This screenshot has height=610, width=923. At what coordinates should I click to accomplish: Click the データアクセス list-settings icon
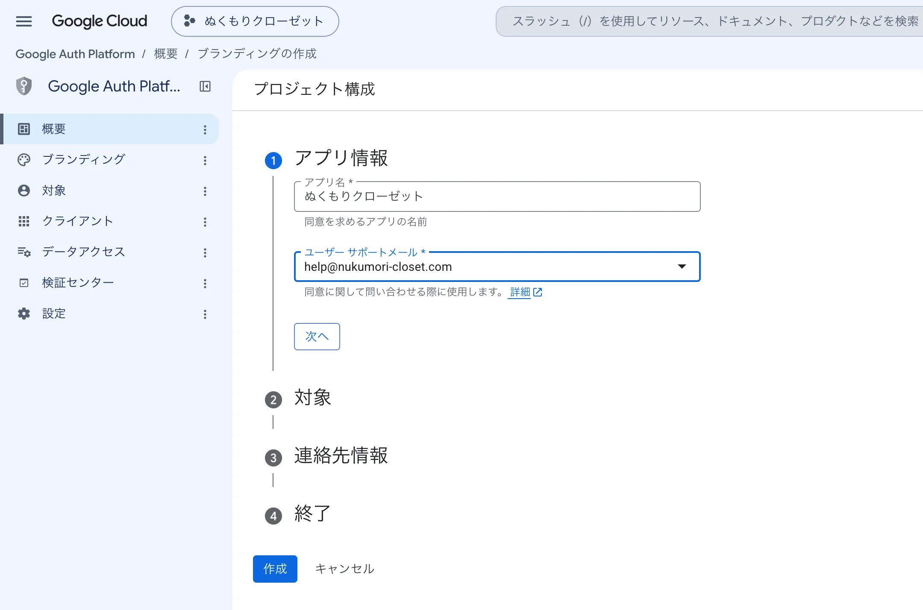(24, 252)
